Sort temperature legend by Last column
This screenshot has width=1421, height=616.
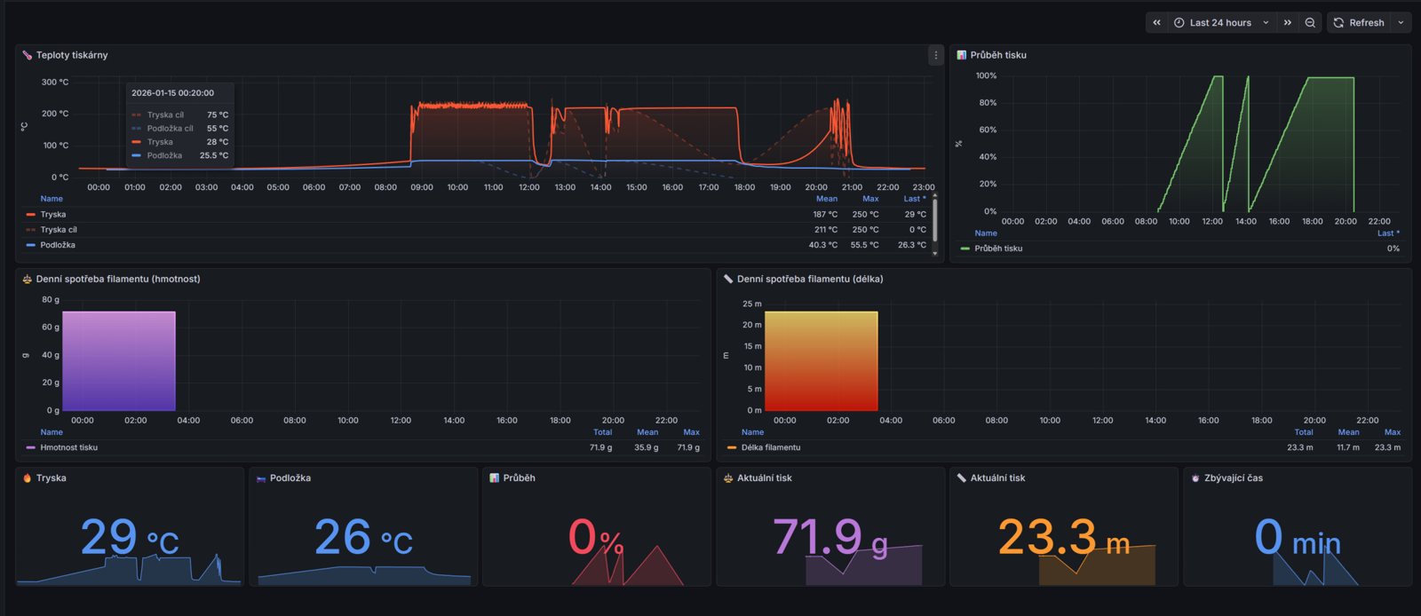point(915,199)
